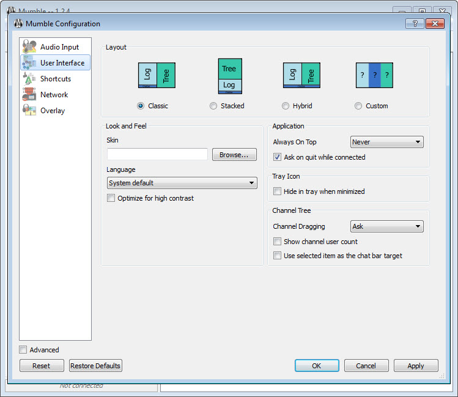Switch to the Shortcuts settings page
Viewport: 458px width, 397px height.
55,78
